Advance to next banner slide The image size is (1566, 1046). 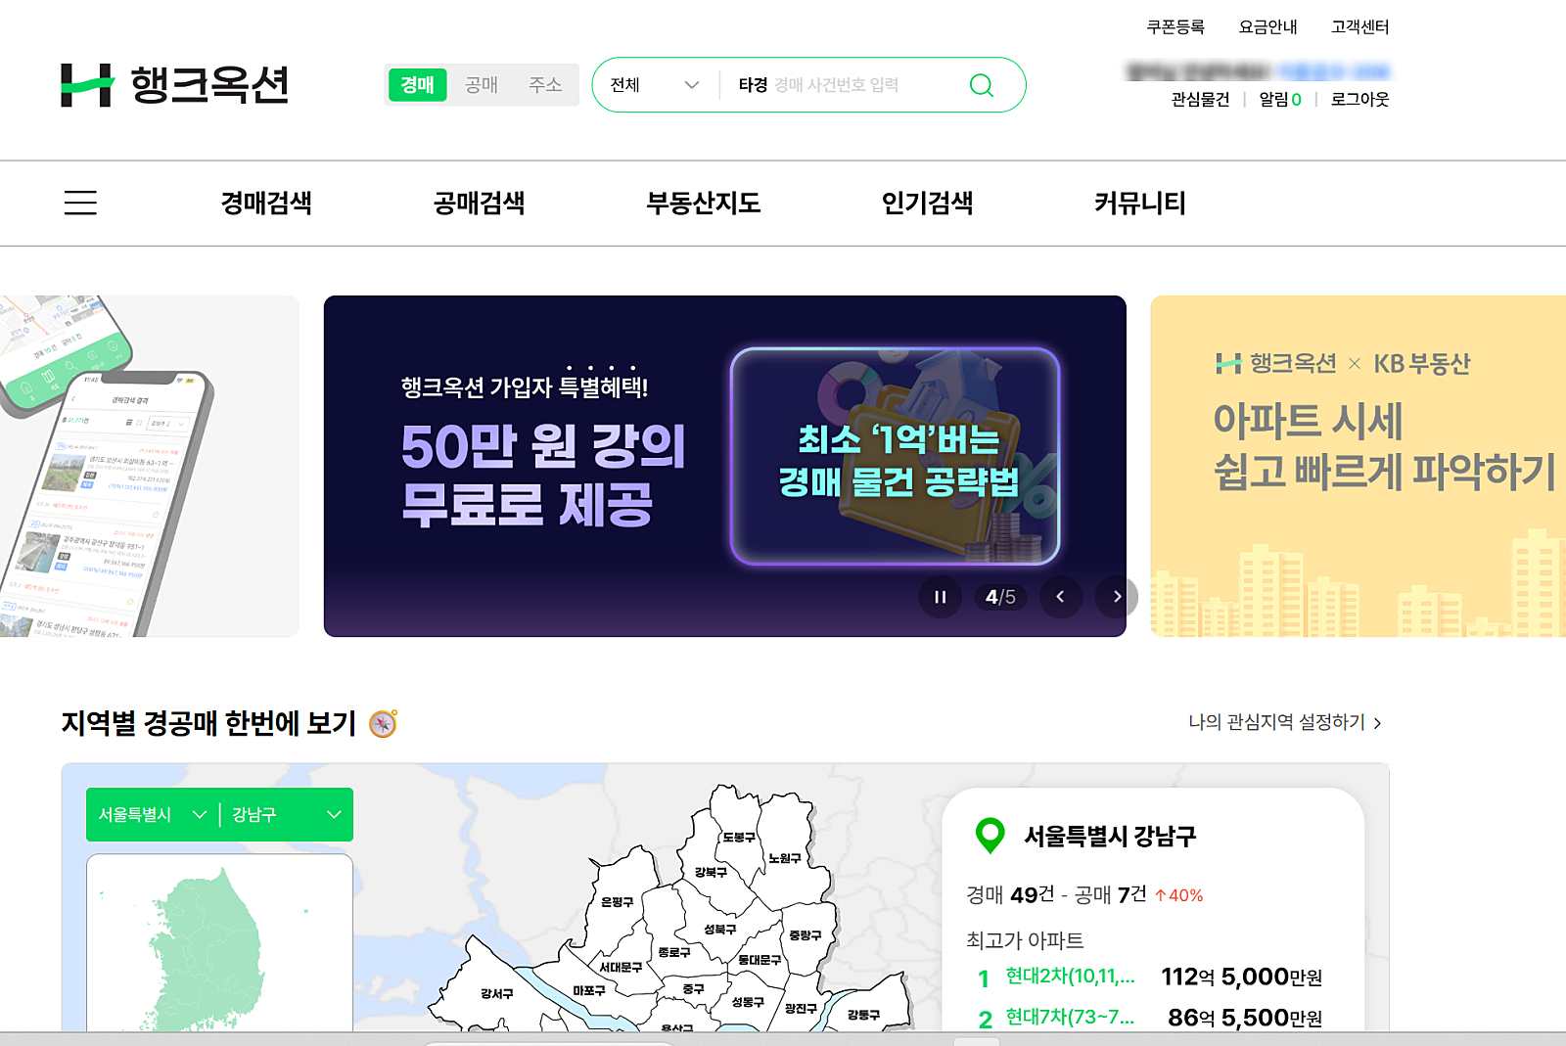(x=1117, y=597)
